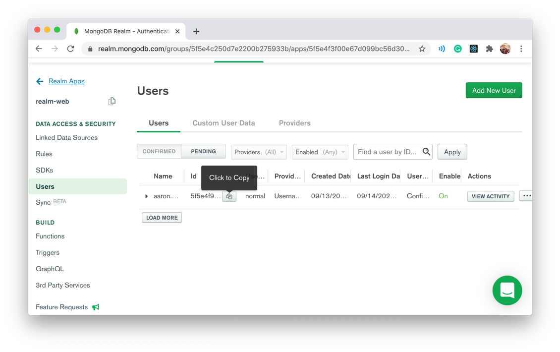Viewport: 560px width, 352px height.
Task: Click the browser address bar URL
Action: pyautogui.click(x=254, y=49)
